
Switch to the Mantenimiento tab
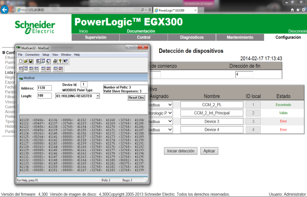(x=240, y=37)
